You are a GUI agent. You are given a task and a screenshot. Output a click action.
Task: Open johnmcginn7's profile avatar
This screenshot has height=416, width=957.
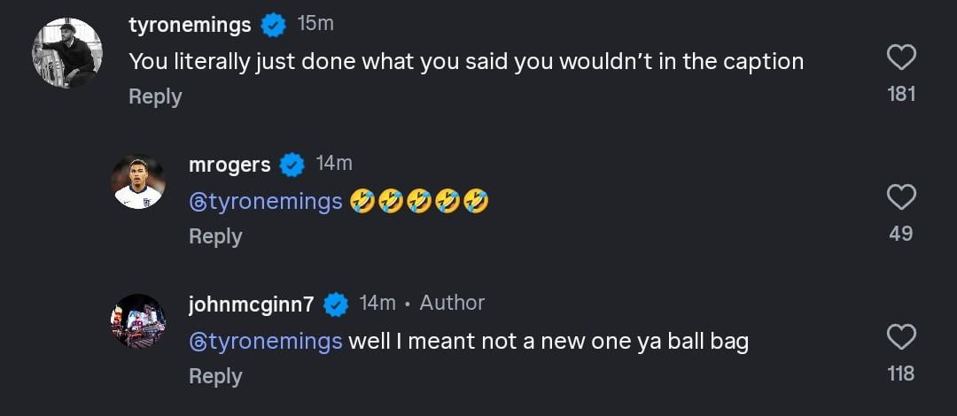pyautogui.click(x=138, y=321)
